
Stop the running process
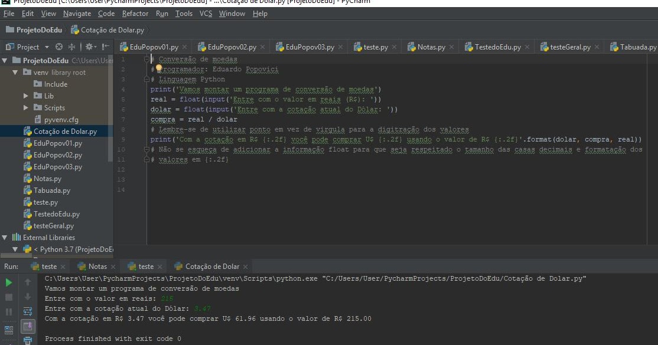[x=8, y=297]
